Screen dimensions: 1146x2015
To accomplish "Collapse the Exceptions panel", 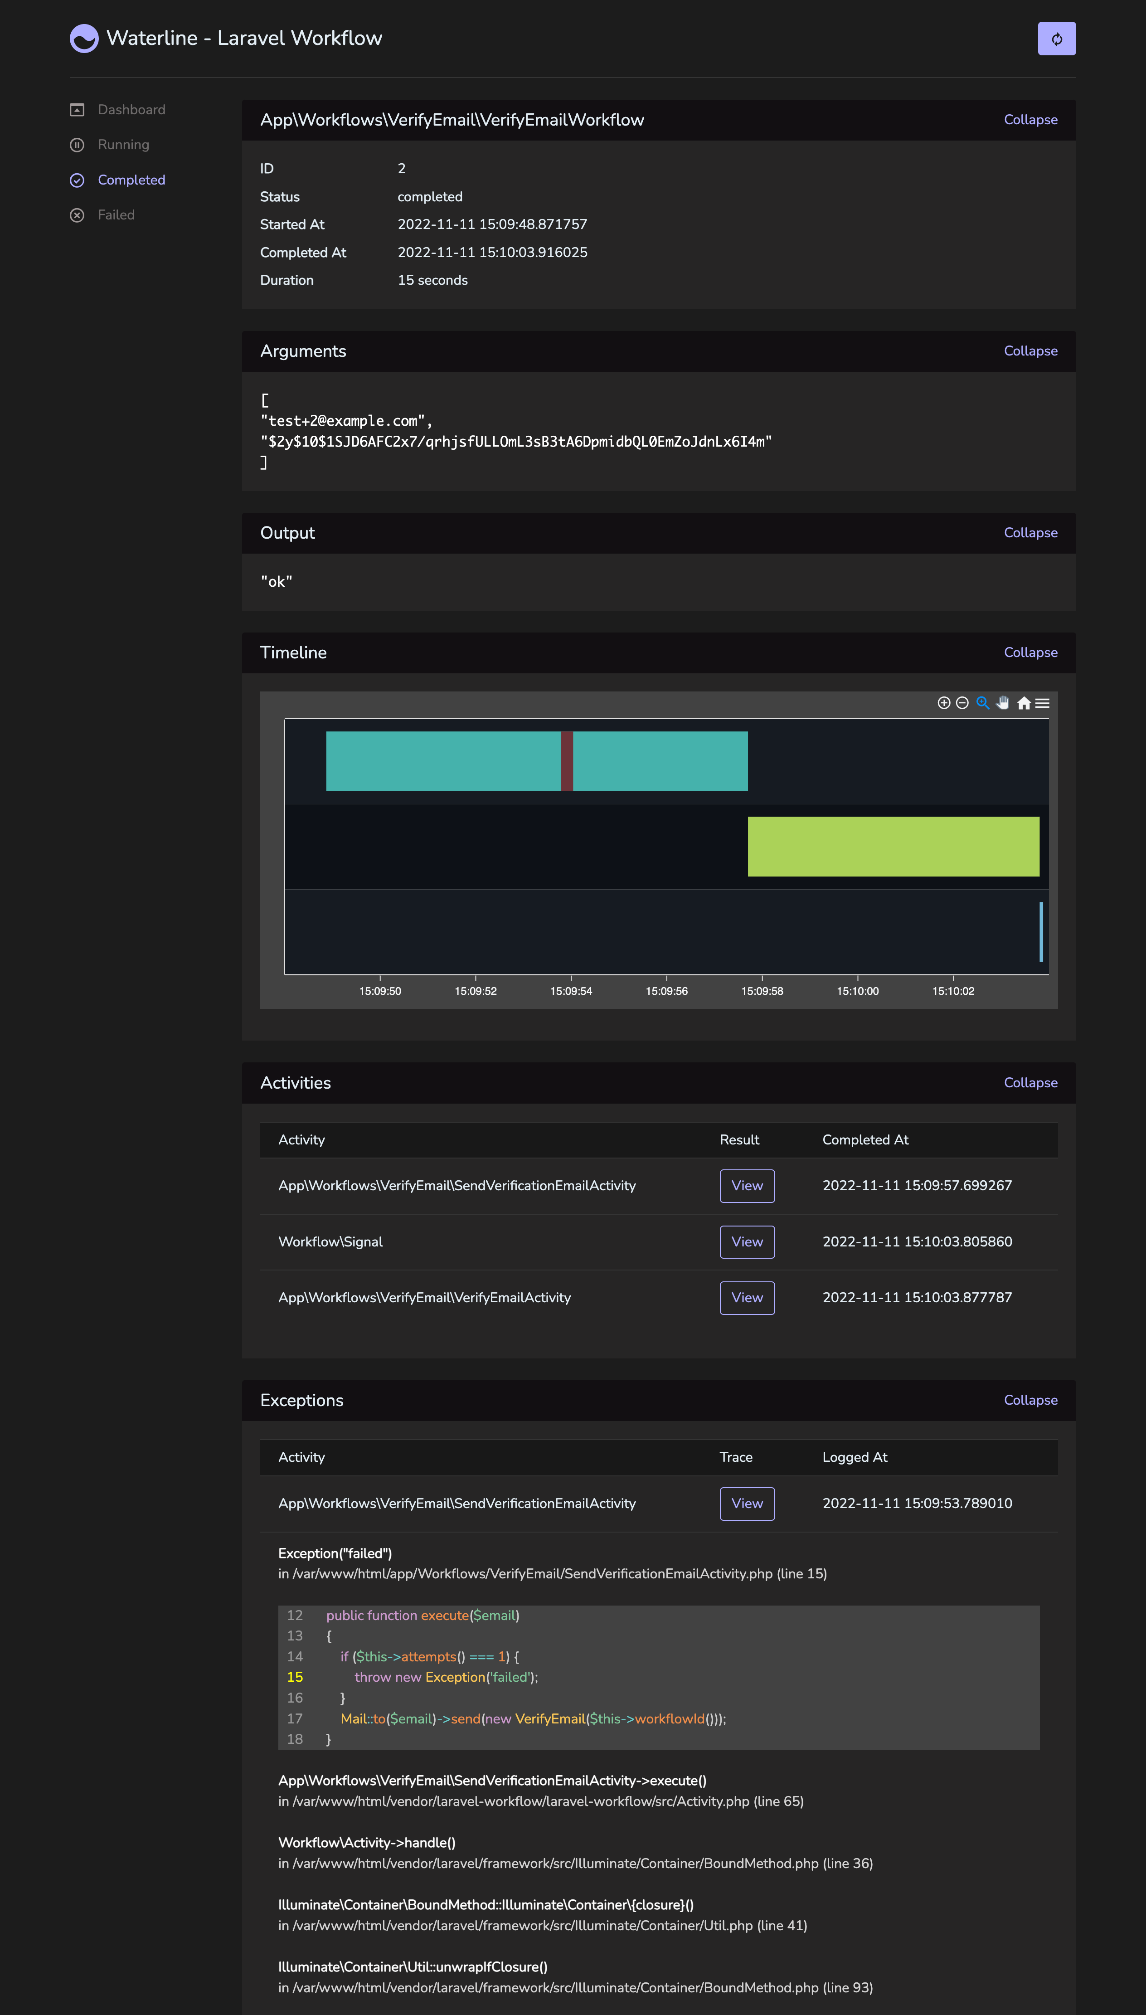I will click(1030, 1400).
